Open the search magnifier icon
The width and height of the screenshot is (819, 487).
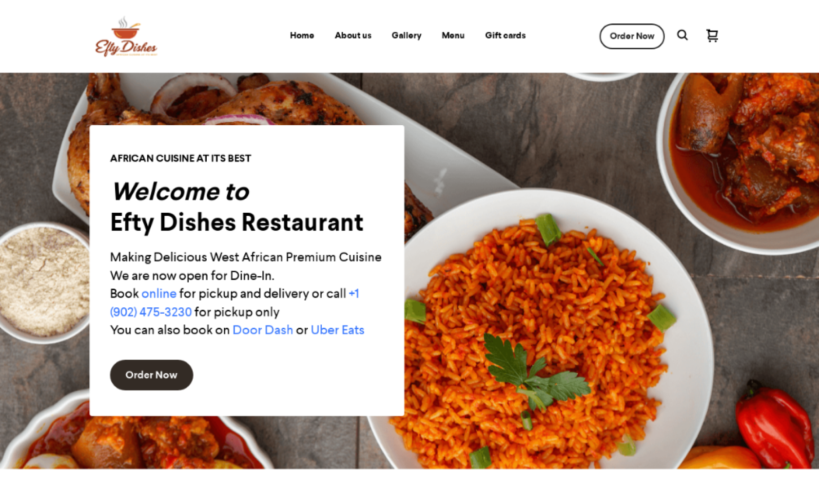pos(682,35)
